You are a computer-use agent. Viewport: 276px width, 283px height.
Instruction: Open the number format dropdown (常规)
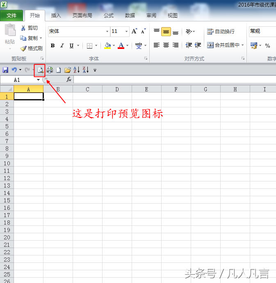262,31
